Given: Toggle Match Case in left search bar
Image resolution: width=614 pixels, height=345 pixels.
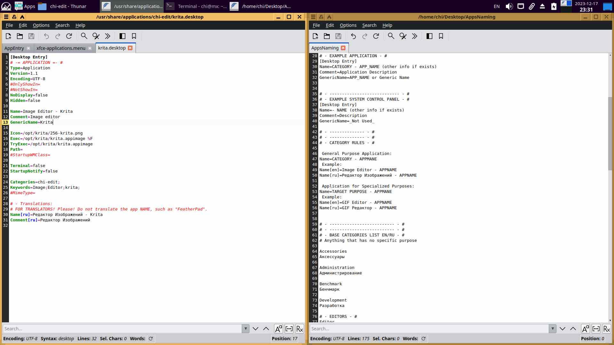Looking at the screenshot, I should pos(279,329).
